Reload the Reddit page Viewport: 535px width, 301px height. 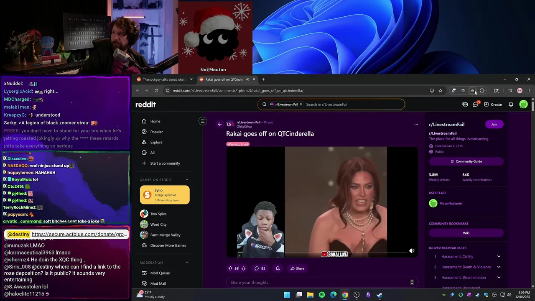[156, 91]
